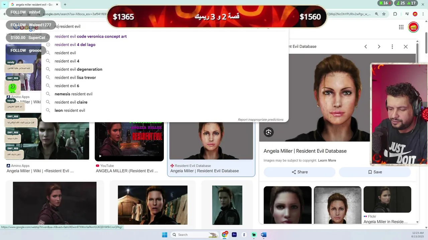Open the Google apps grid

click(x=401, y=27)
